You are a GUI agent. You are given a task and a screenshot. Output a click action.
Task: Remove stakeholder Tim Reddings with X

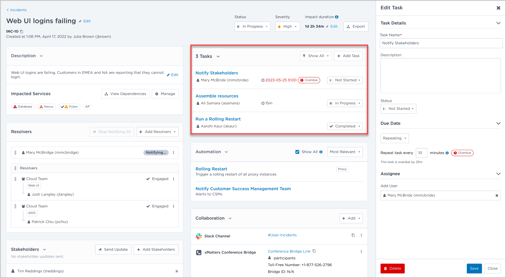pos(177,271)
